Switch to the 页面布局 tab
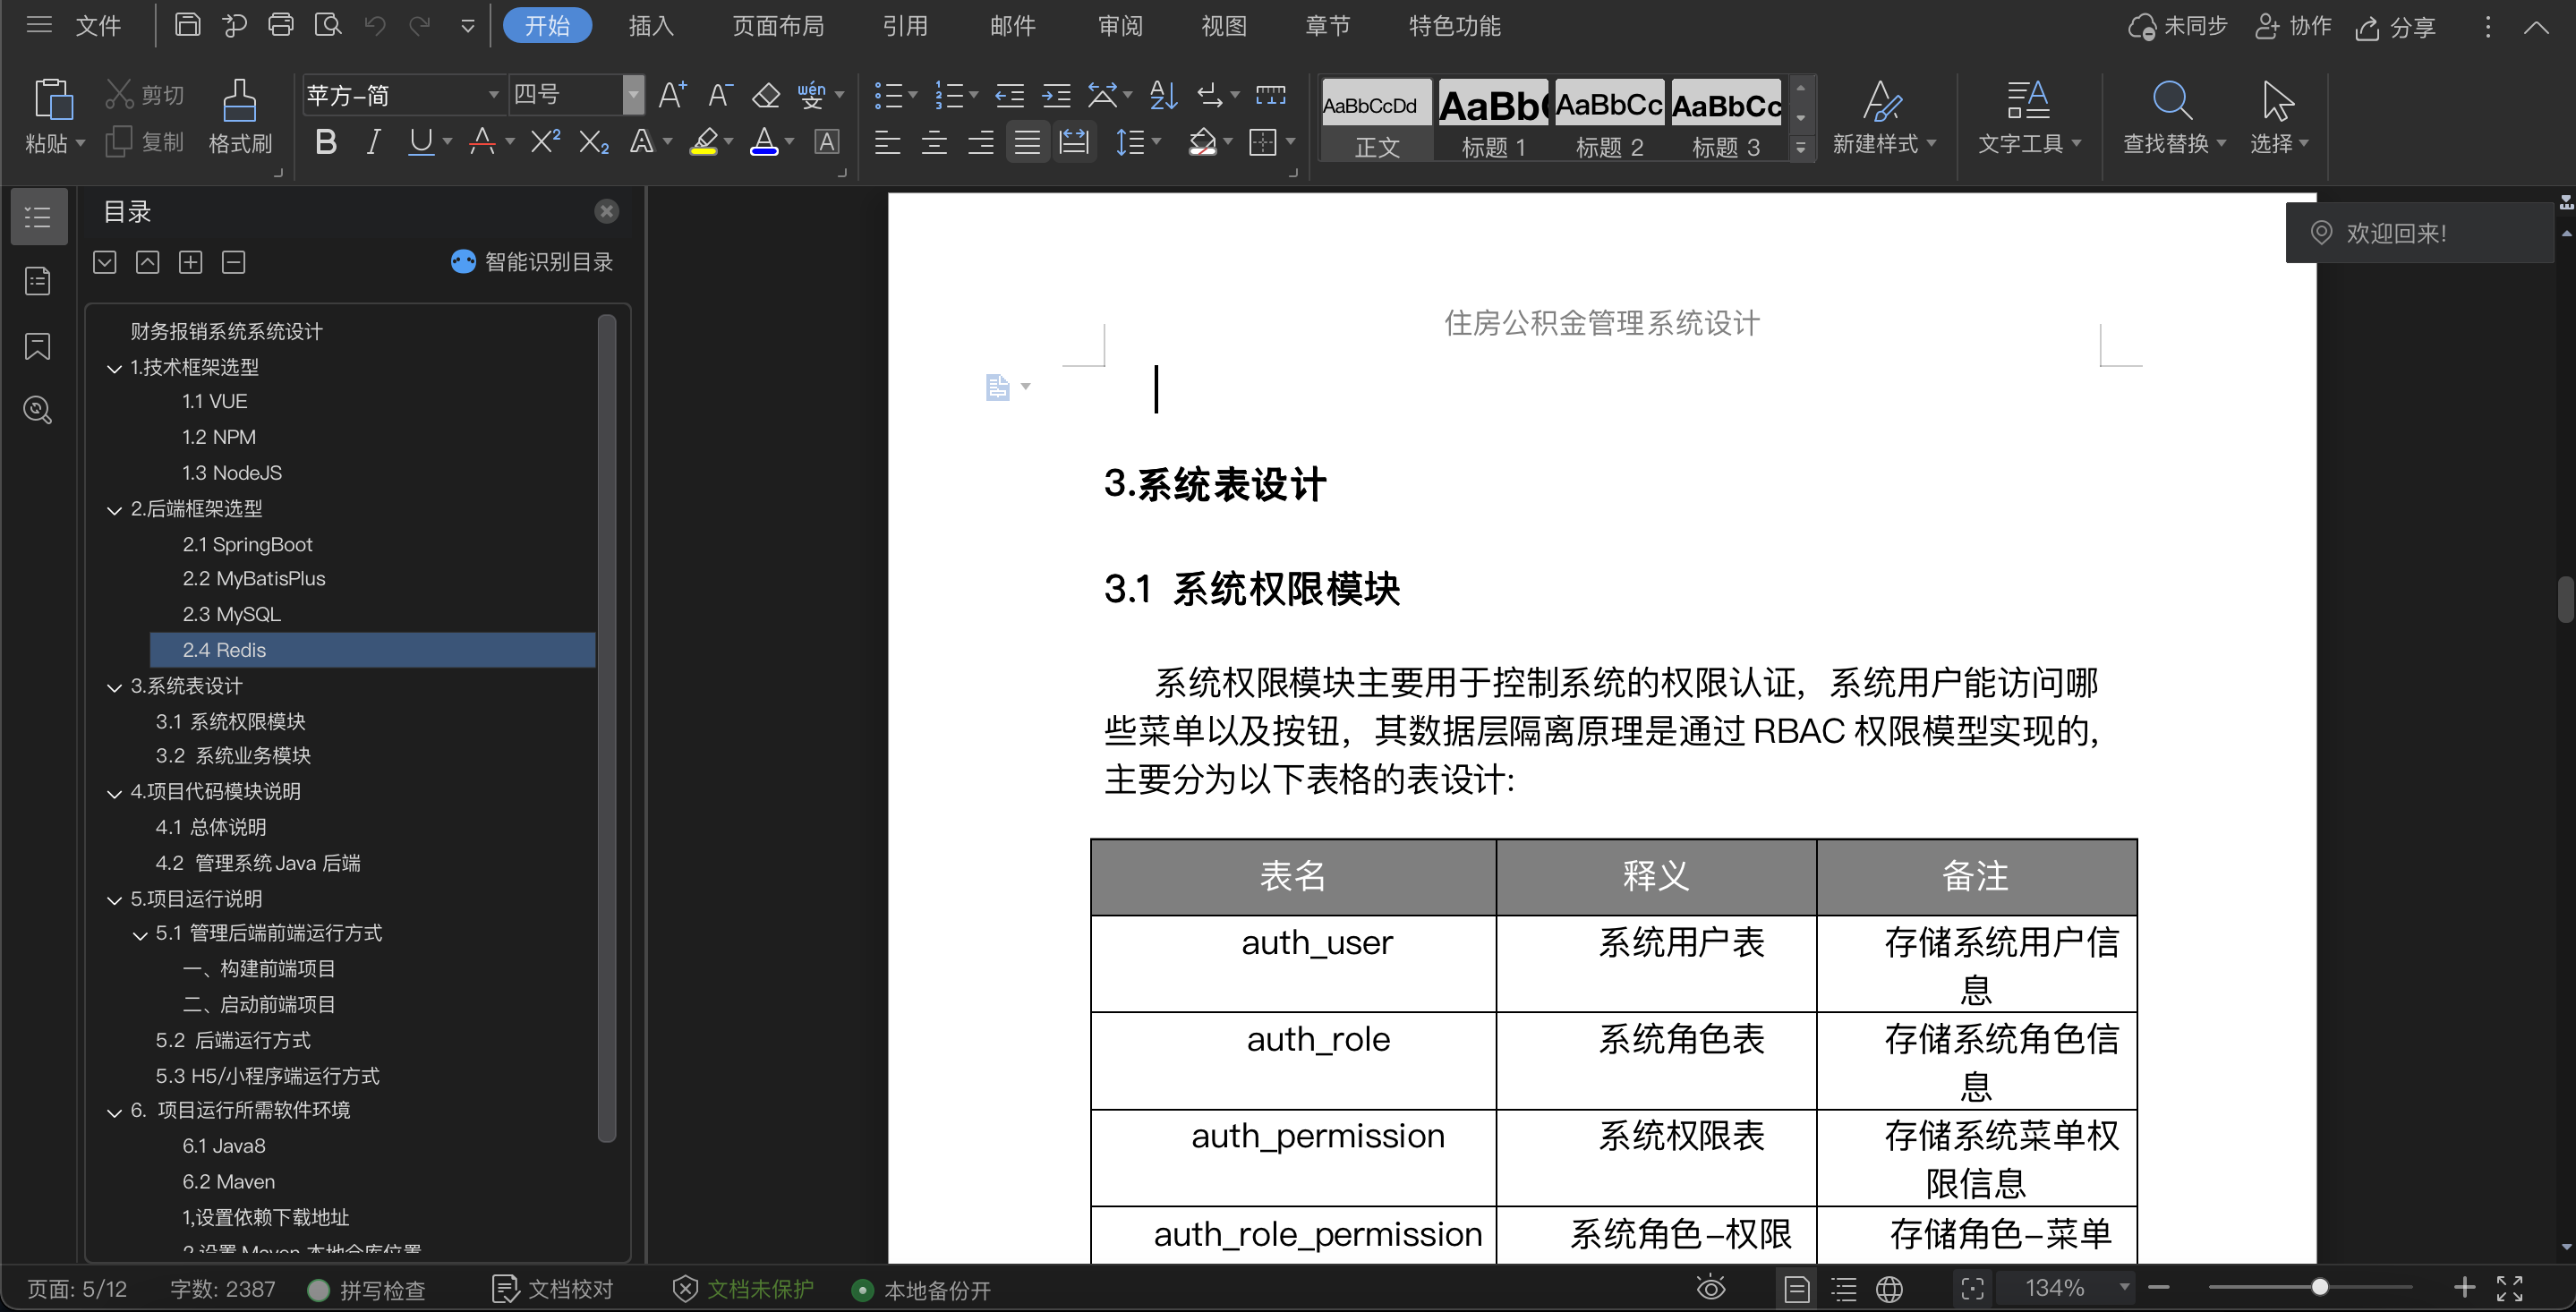The width and height of the screenshot is (2576, 1312). pos(778,26)
